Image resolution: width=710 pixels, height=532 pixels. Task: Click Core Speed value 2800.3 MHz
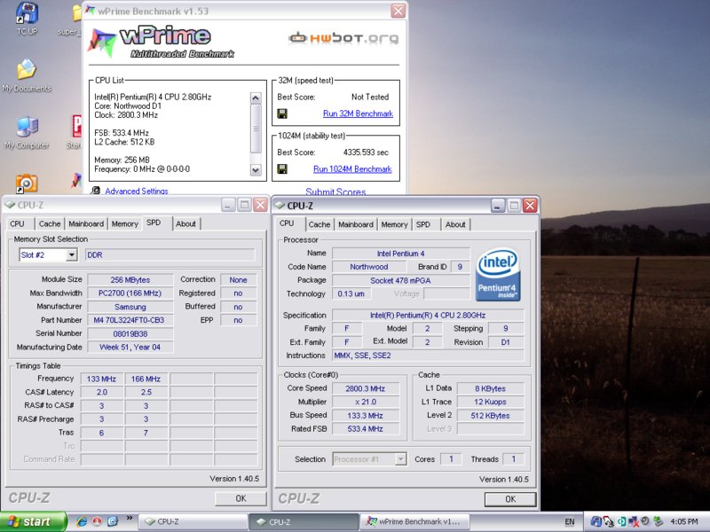[x=366, y=388]
